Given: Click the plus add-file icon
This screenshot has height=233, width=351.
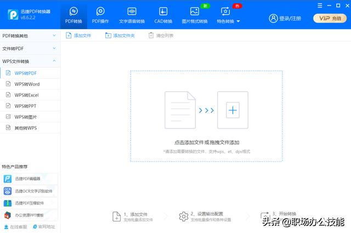Looking at the screenshot, I should click(x=233, y=110).
